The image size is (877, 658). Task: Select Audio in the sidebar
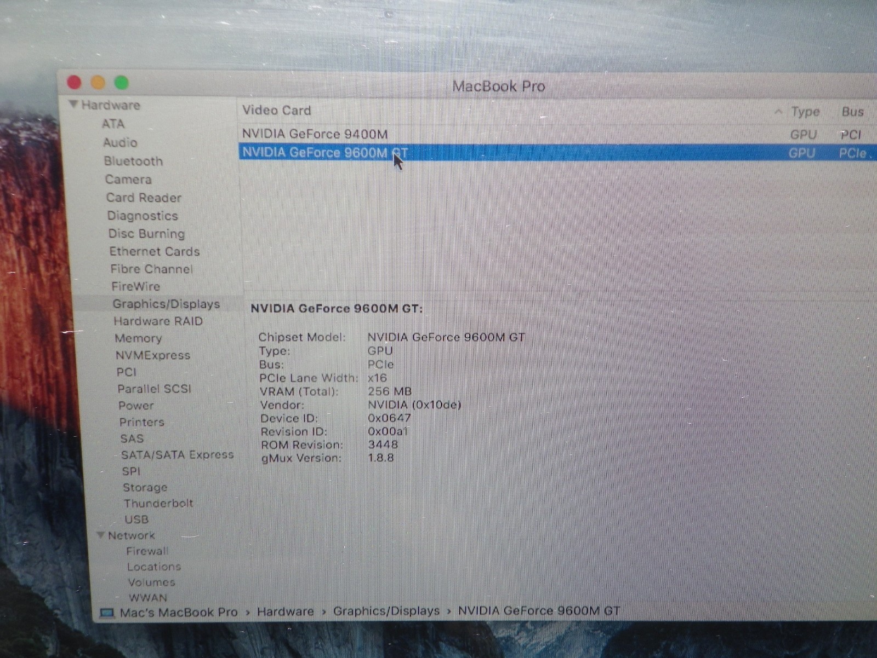(x=120, y=142)
